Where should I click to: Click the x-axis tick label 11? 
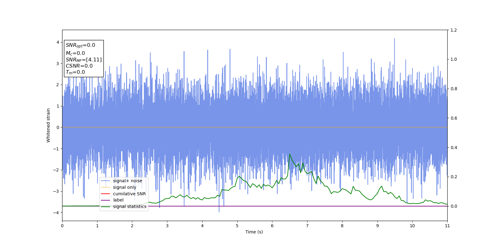(x=447, y=226)
